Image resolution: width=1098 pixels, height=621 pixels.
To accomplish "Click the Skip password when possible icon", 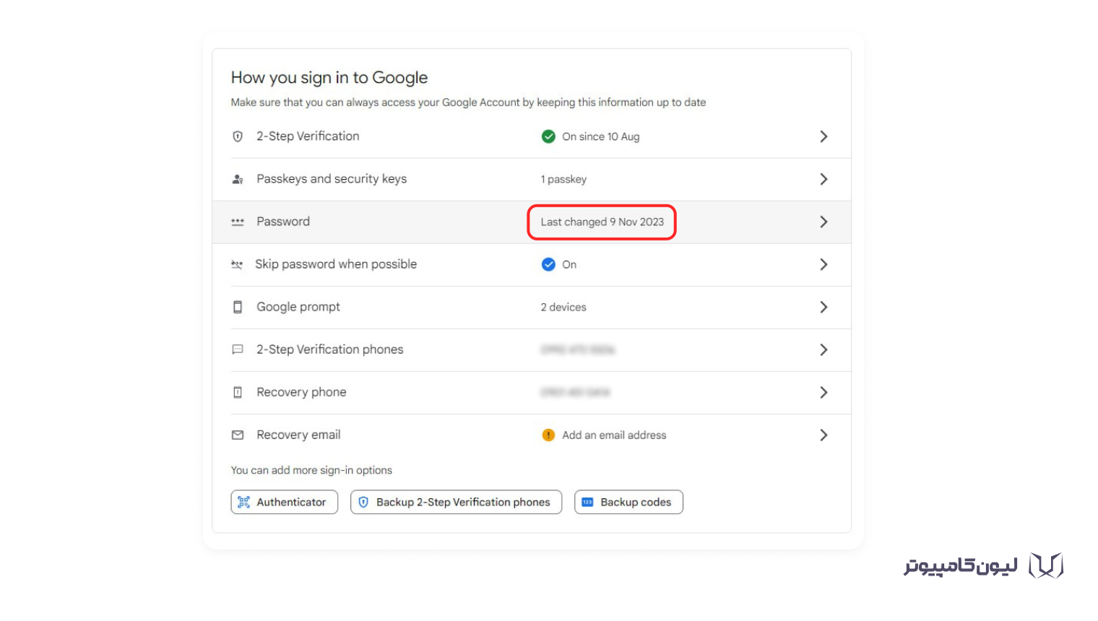I will click(x=236, y=264).
